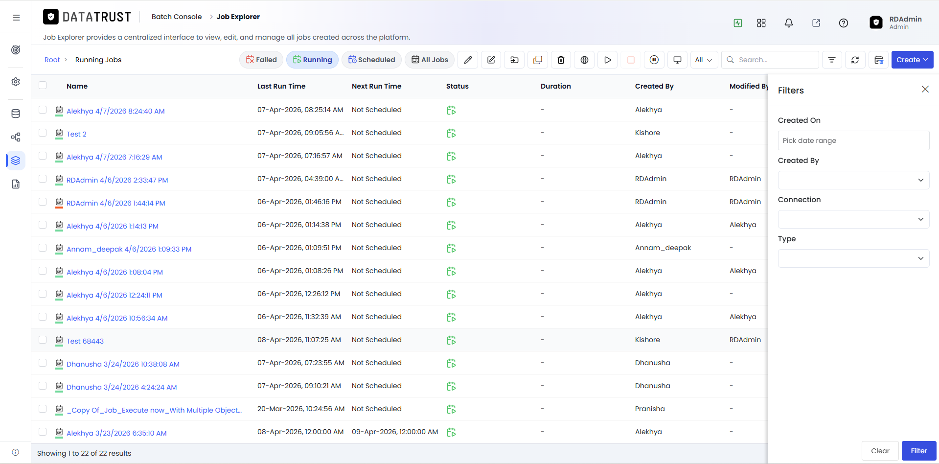The height and width of the screenshot is (464, 939).
Task: Apply filters with the Filter button
Action: (x=918, y=451)
